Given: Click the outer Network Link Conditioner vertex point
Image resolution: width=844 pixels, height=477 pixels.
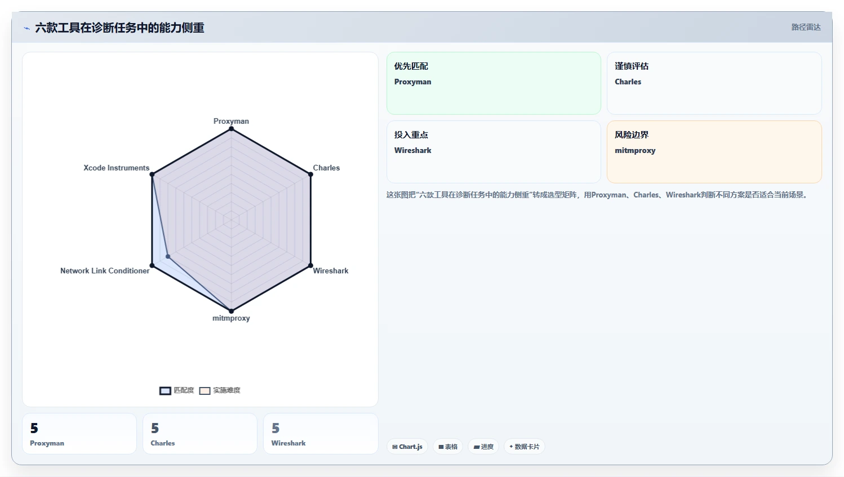Looking at the screenshot, I should [x=152, y=265].
